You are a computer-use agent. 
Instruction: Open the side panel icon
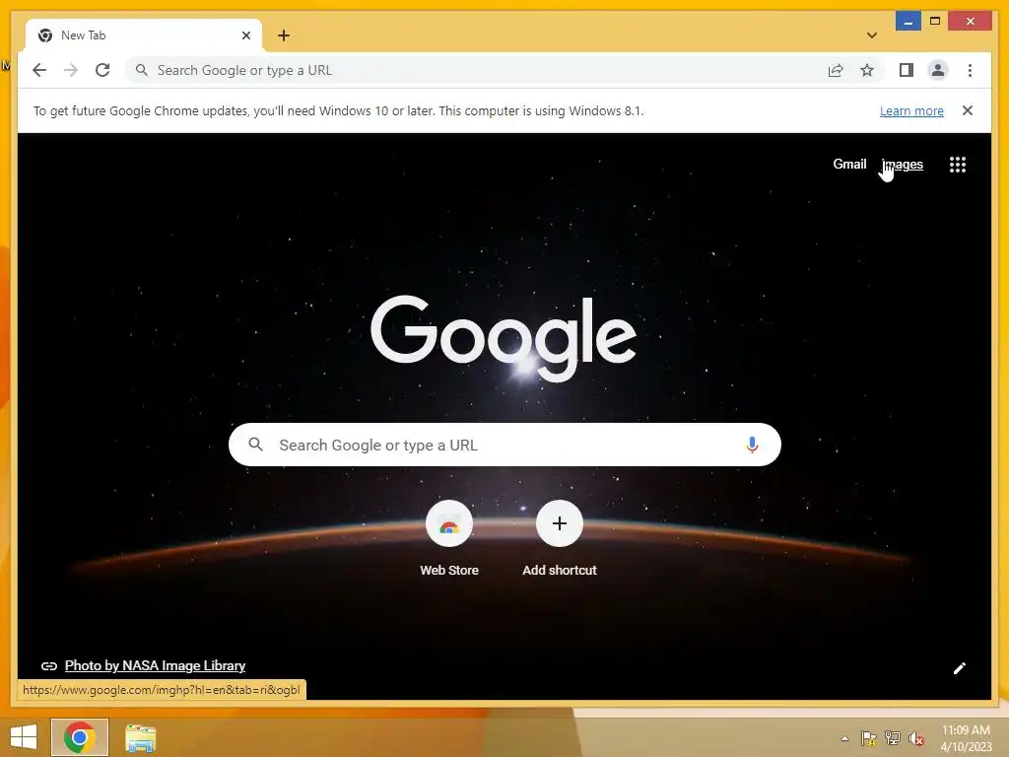click(x=907, y=70)
